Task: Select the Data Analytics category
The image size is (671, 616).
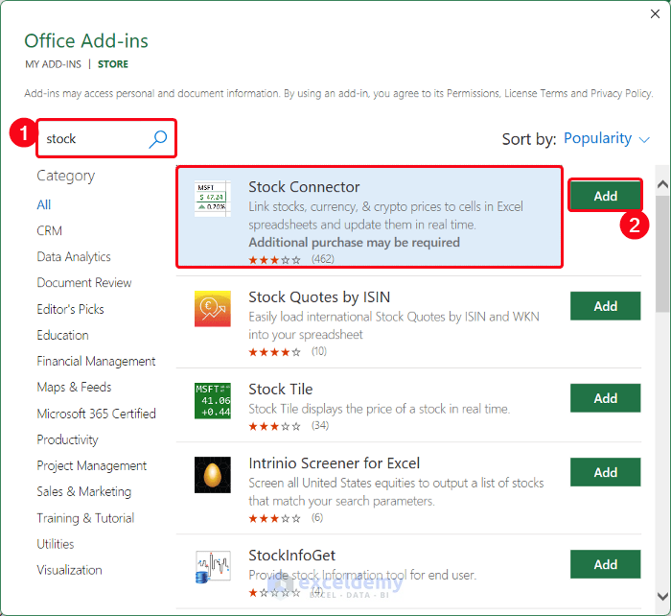Action: (74, 257)
